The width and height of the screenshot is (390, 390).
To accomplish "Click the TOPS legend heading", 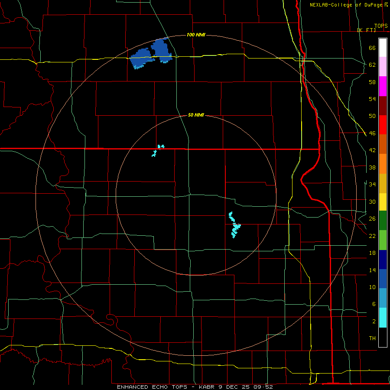I will [x=381, y=26].
